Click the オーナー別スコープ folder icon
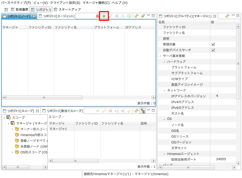The height and width of the screenshot is (178, 242). point(17,129)
